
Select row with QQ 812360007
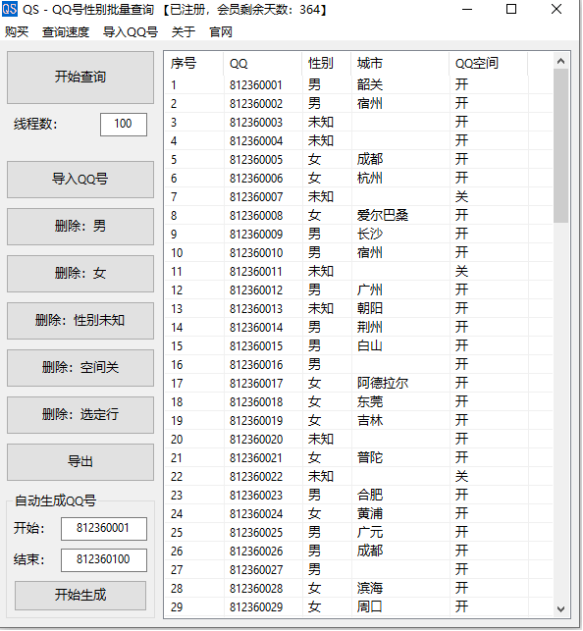pyautogui.click(x=358, y=197)
